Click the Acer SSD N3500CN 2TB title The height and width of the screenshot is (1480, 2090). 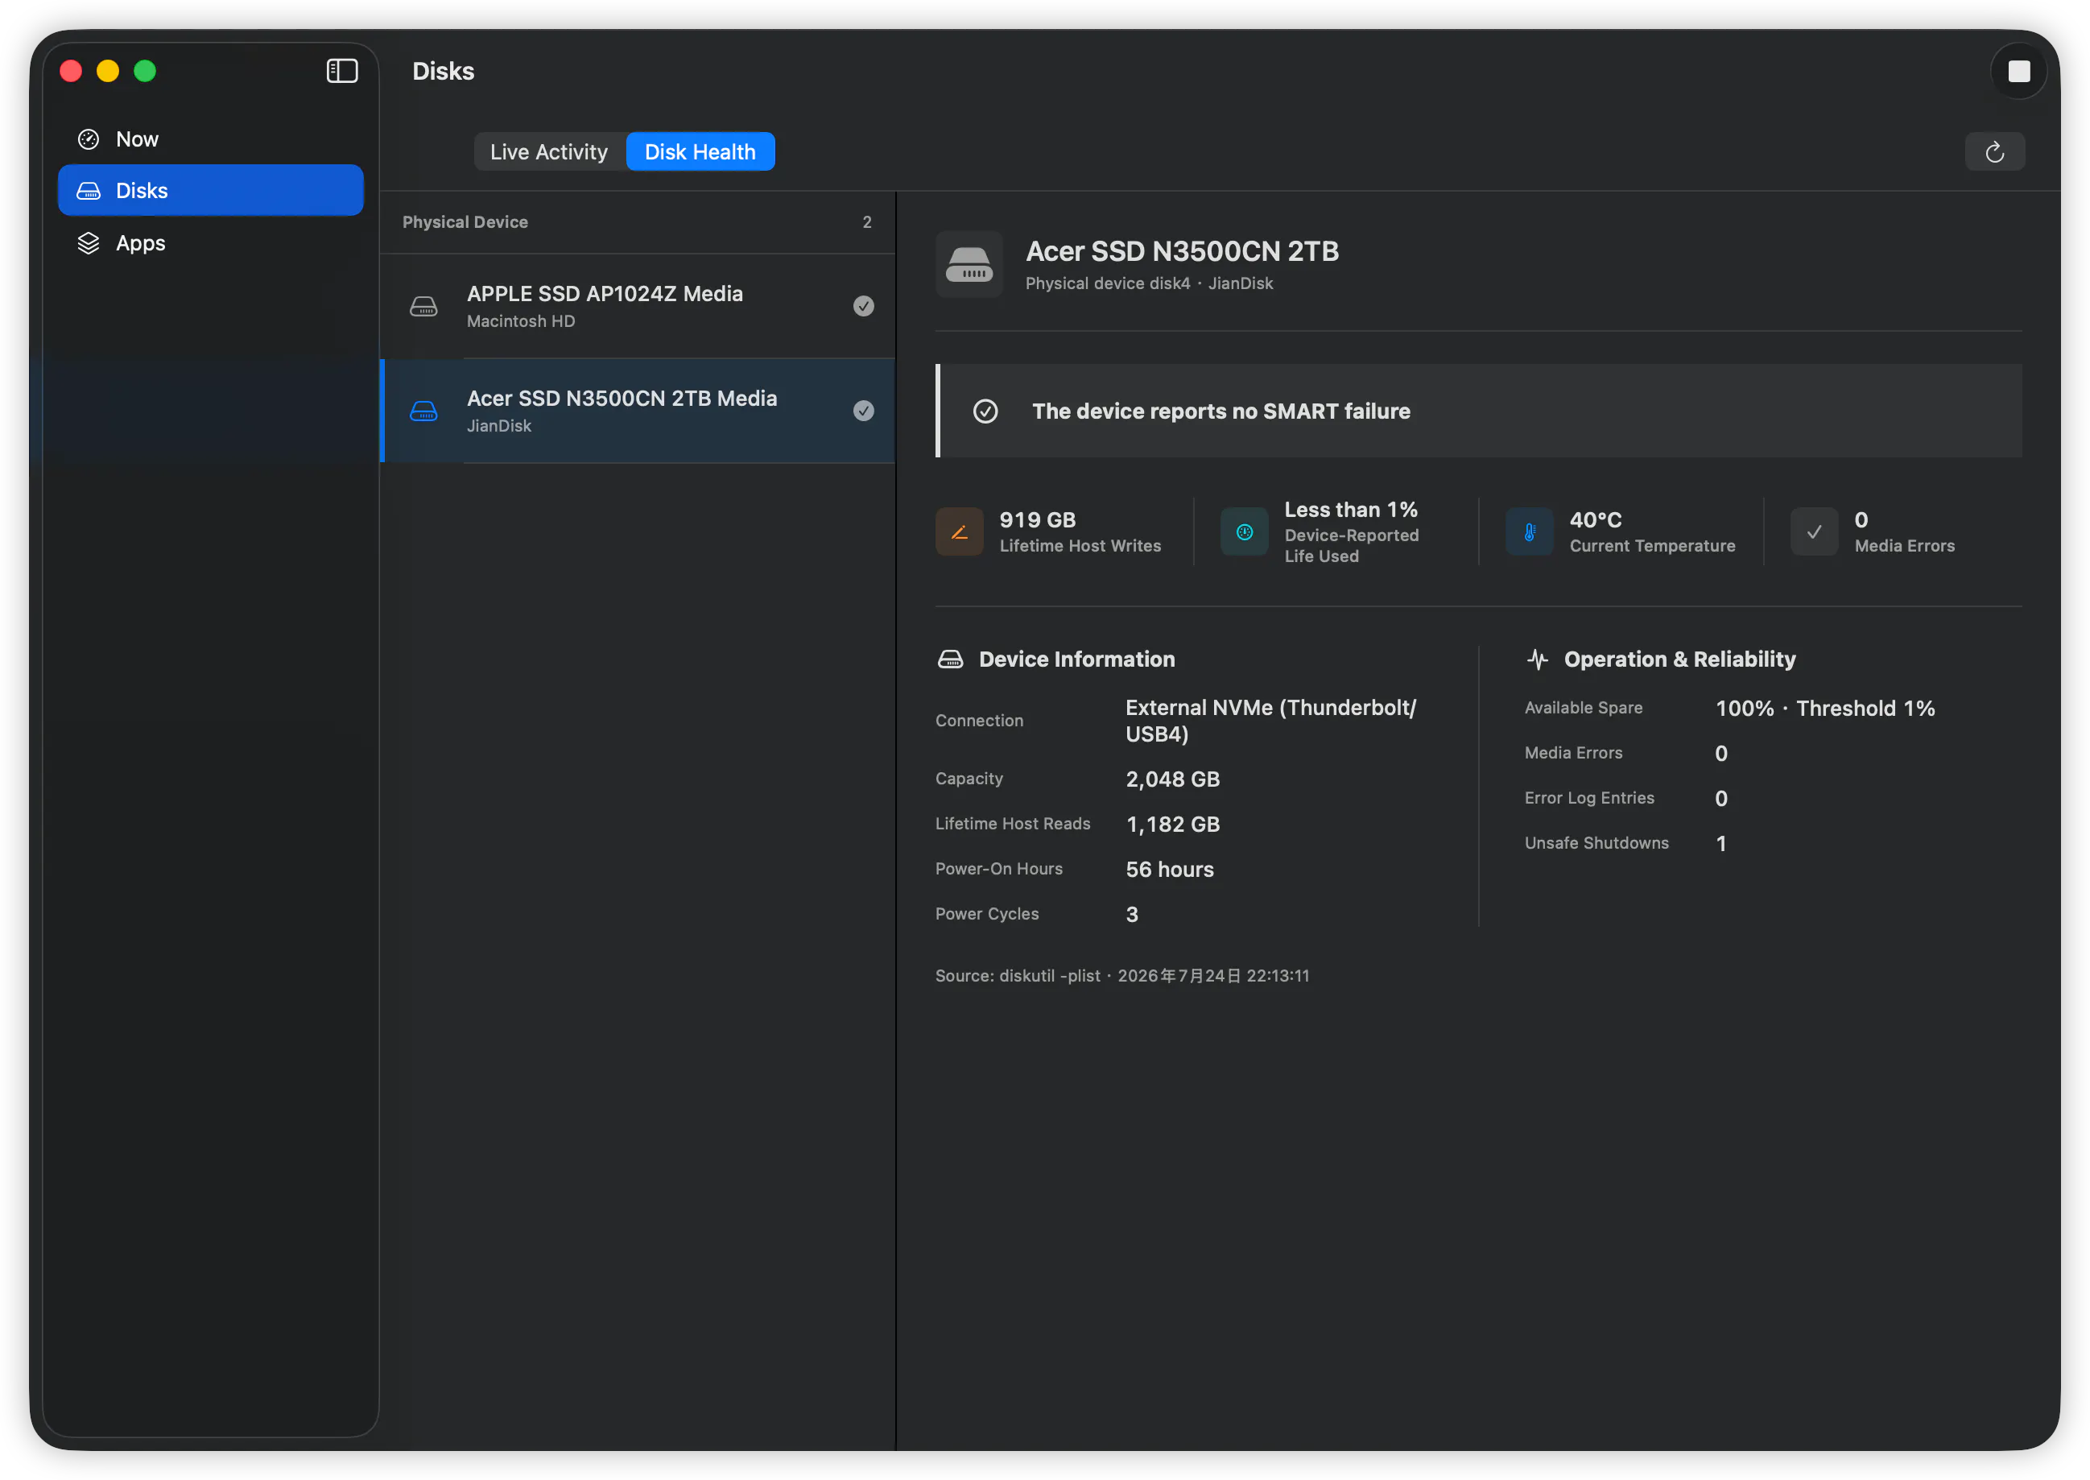(1182, 250)
